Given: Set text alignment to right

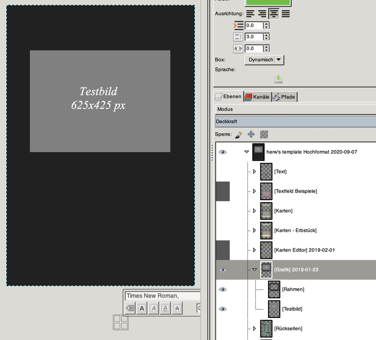Looking at the screenshot, I should [x=262, y=14].
